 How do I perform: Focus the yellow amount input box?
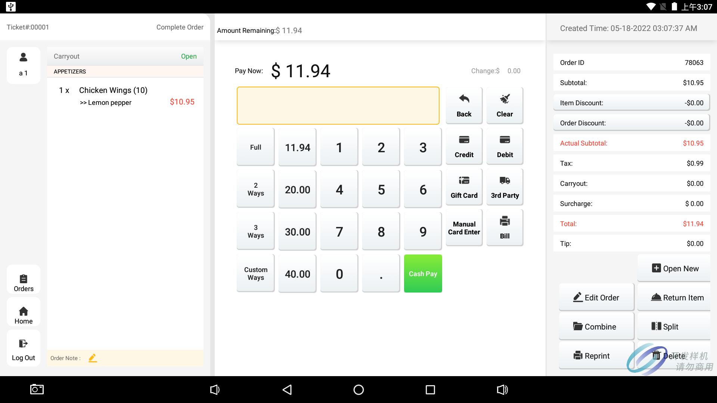click(338, 106)
